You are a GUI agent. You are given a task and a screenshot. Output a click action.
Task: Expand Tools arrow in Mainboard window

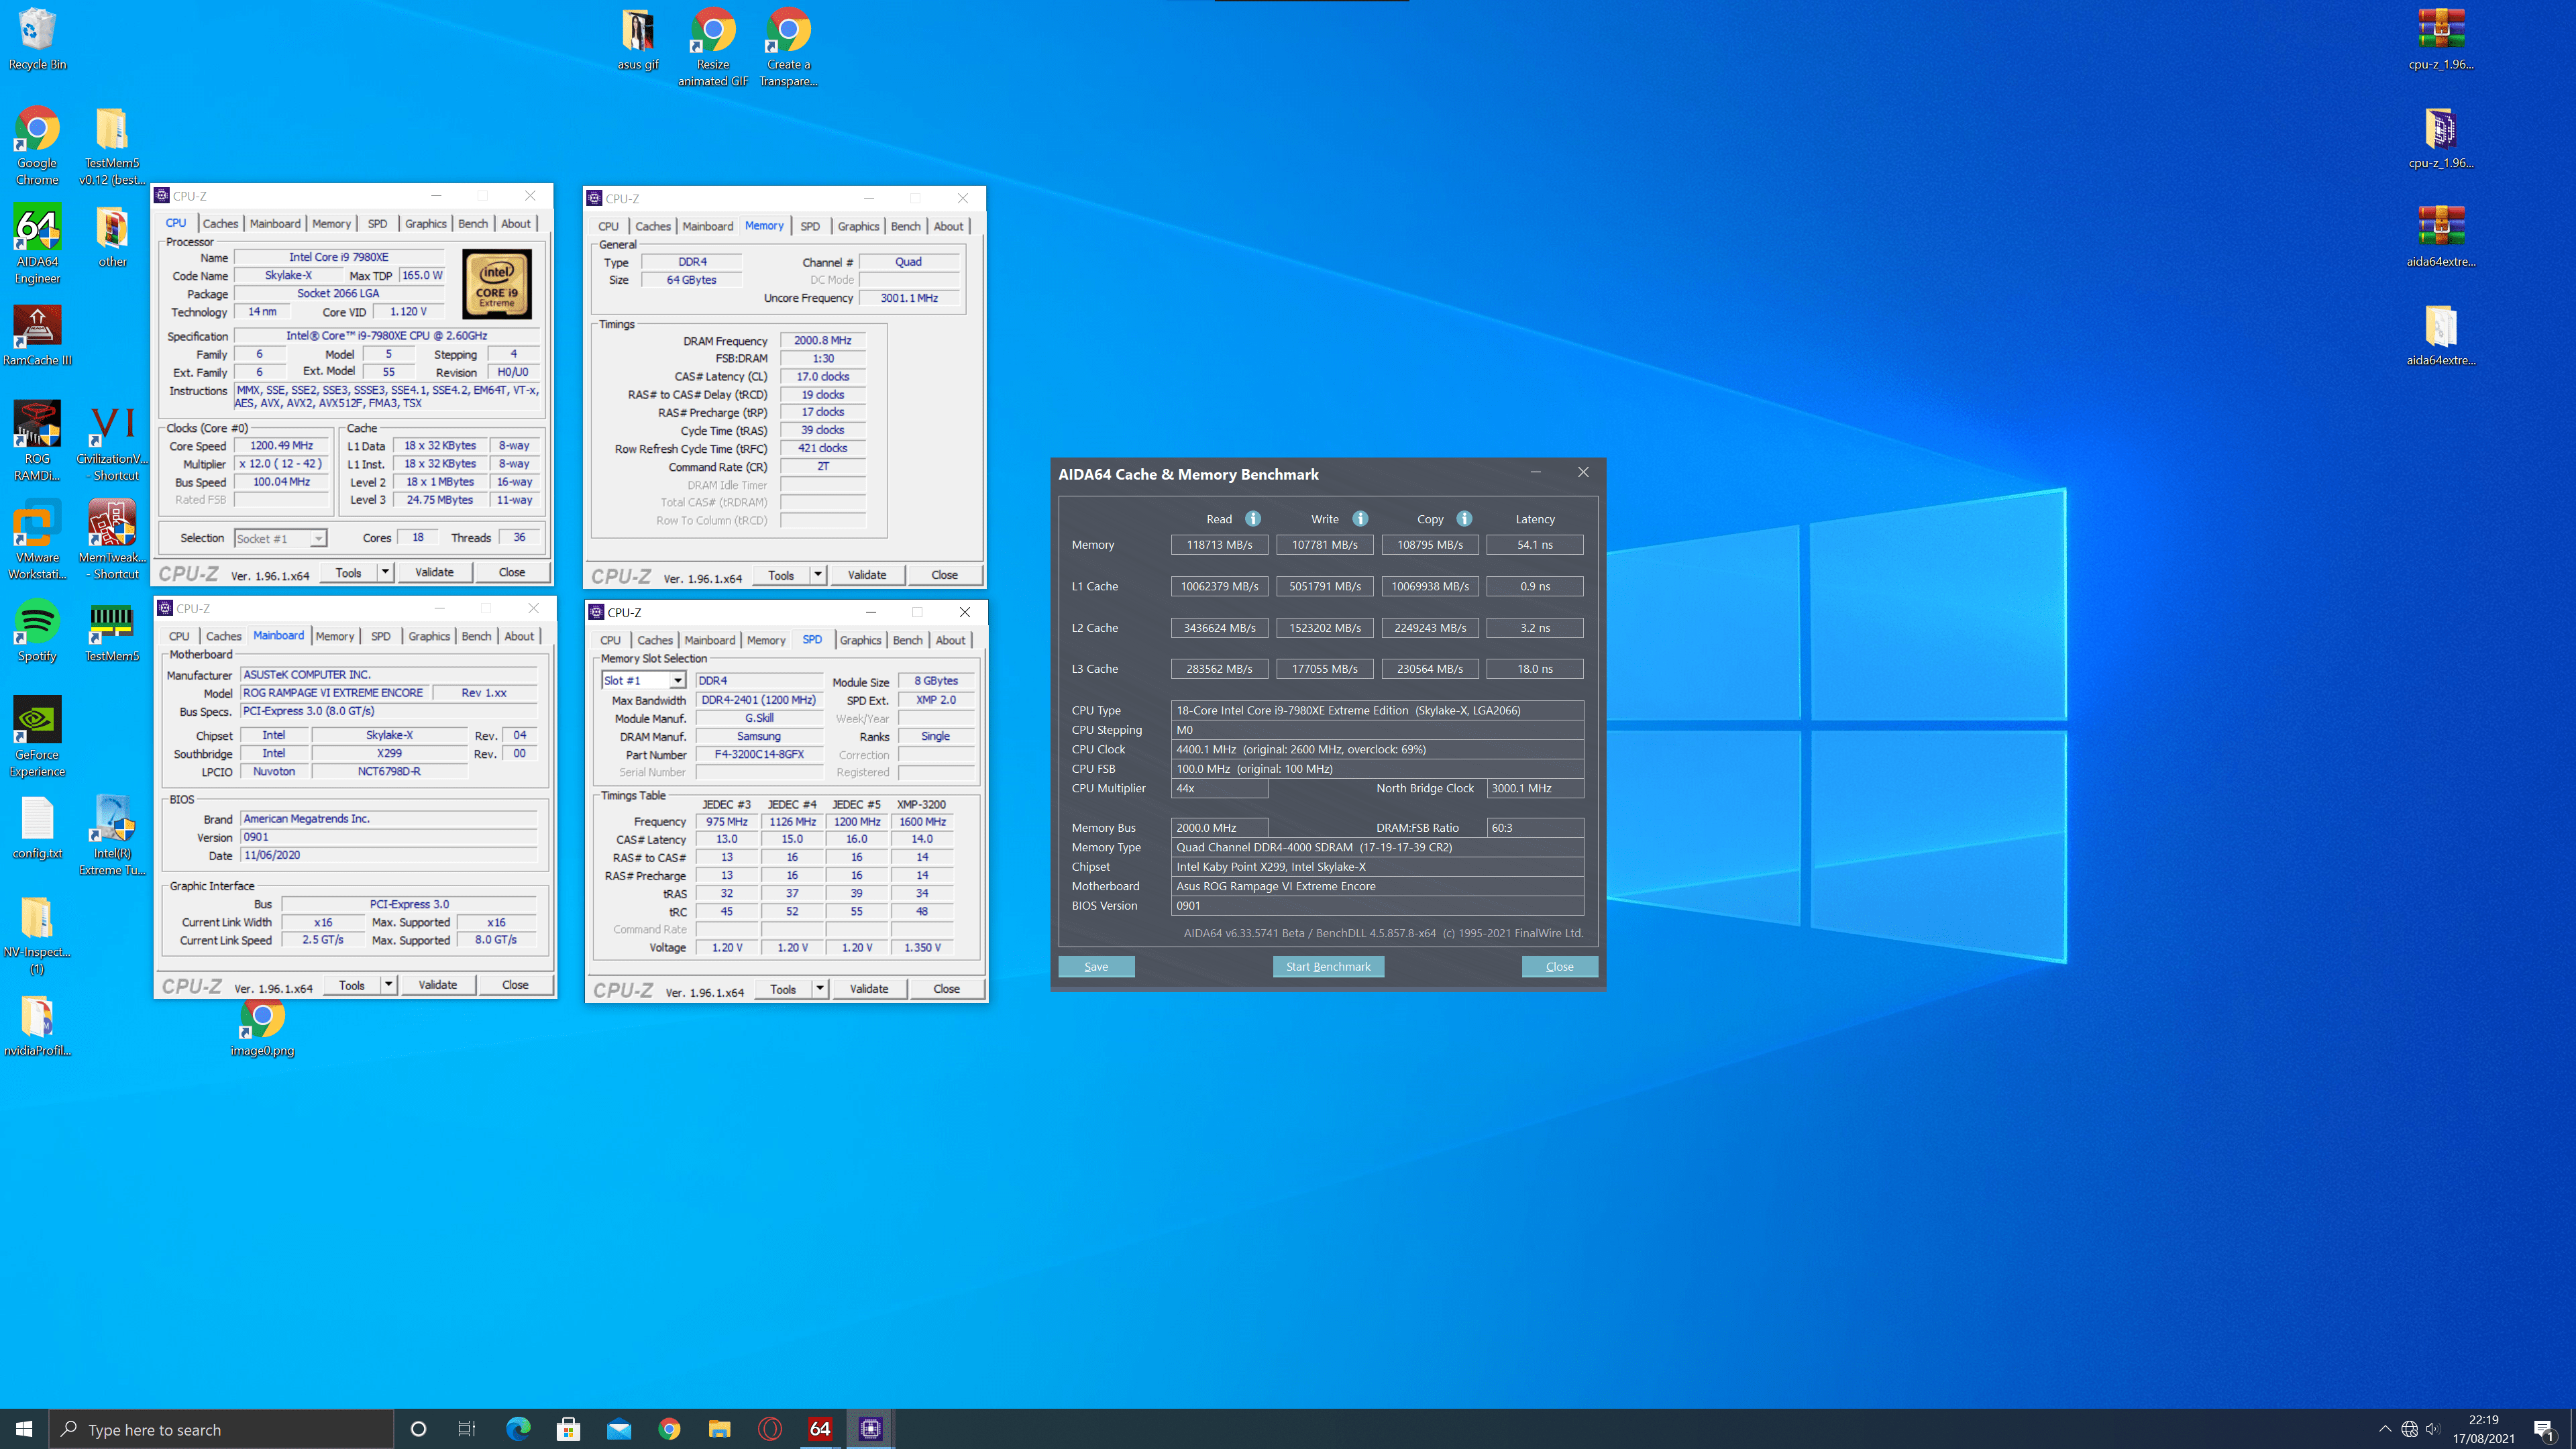point(388,984)
